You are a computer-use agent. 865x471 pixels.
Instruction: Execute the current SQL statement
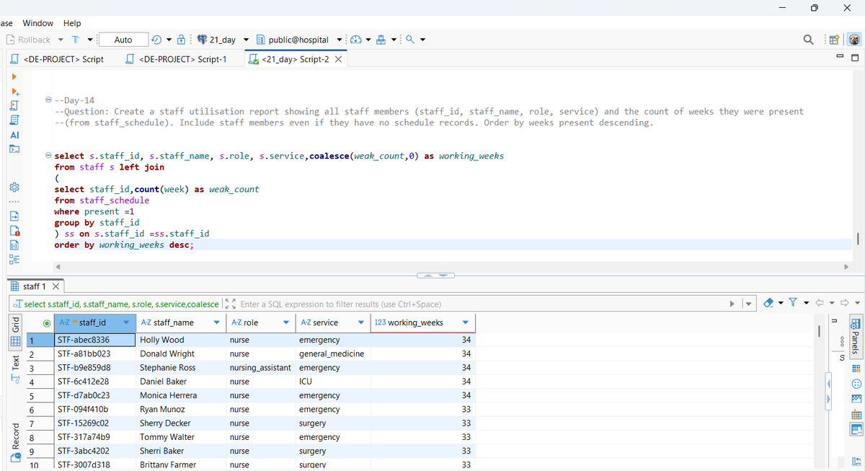click(13, 77)
